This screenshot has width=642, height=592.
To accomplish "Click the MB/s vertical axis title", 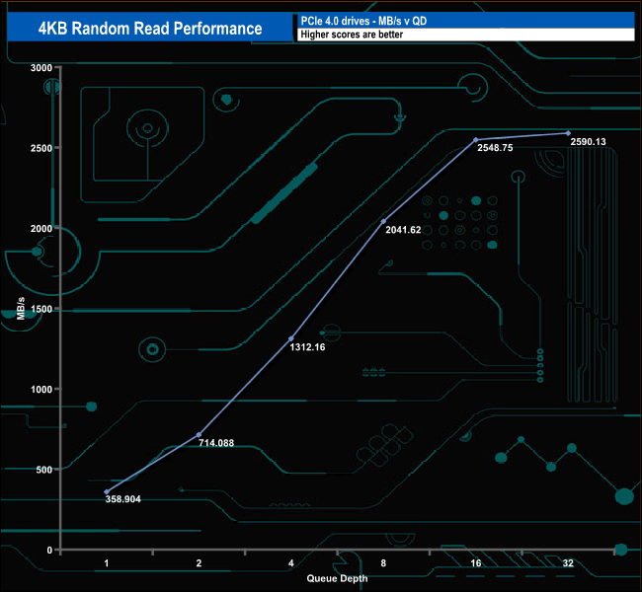I will [21, 306].
